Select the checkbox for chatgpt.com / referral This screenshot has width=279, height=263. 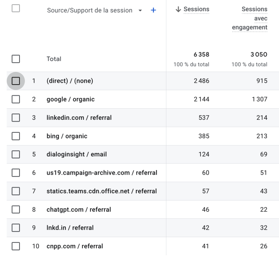[16, 210]
